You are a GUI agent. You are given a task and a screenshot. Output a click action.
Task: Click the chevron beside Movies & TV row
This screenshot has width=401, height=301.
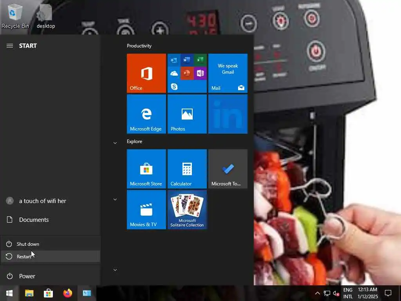click(115, 199)
